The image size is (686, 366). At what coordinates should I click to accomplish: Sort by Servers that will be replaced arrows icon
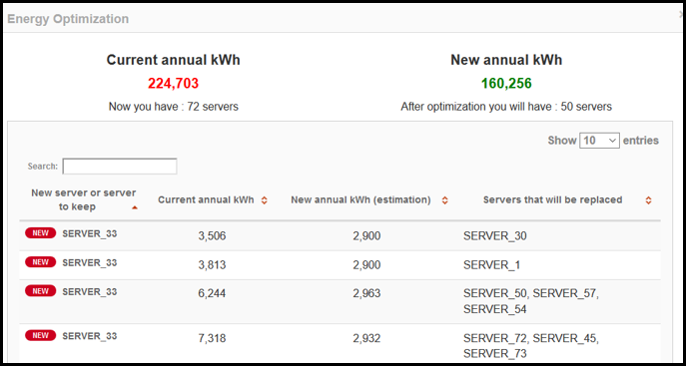click(x=648, y=200)
